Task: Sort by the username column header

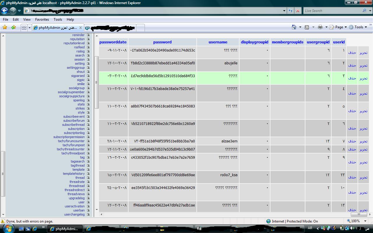Action: [218, 42]
